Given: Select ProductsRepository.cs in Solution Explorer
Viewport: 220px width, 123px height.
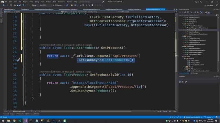Looking at the screenshot, I should (195, 30).
